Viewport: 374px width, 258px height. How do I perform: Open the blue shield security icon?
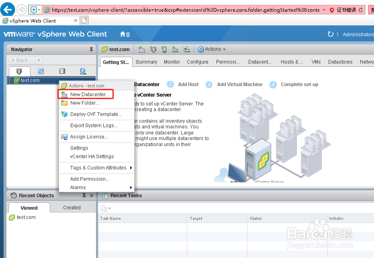pyautogui.click(x=33, y=10)
